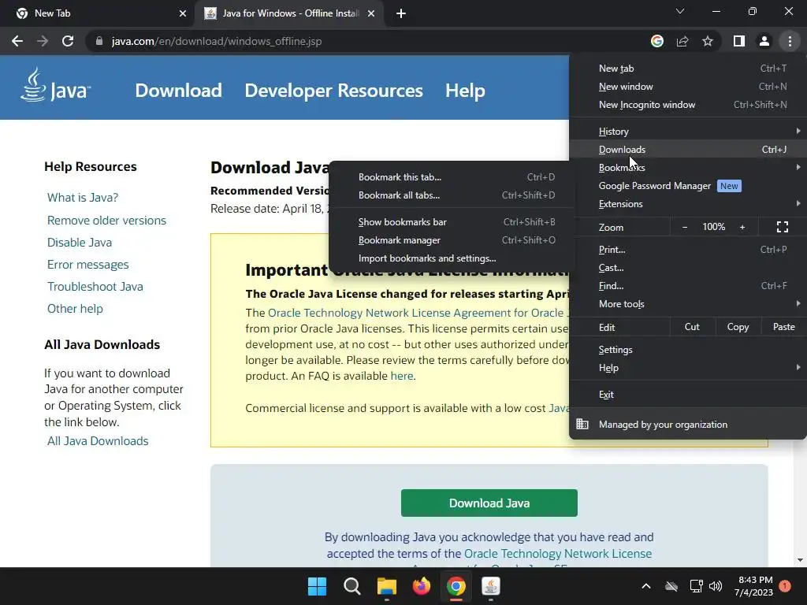Open Java app in taskbar
This screenshot has width=807, height=605.
491,586
